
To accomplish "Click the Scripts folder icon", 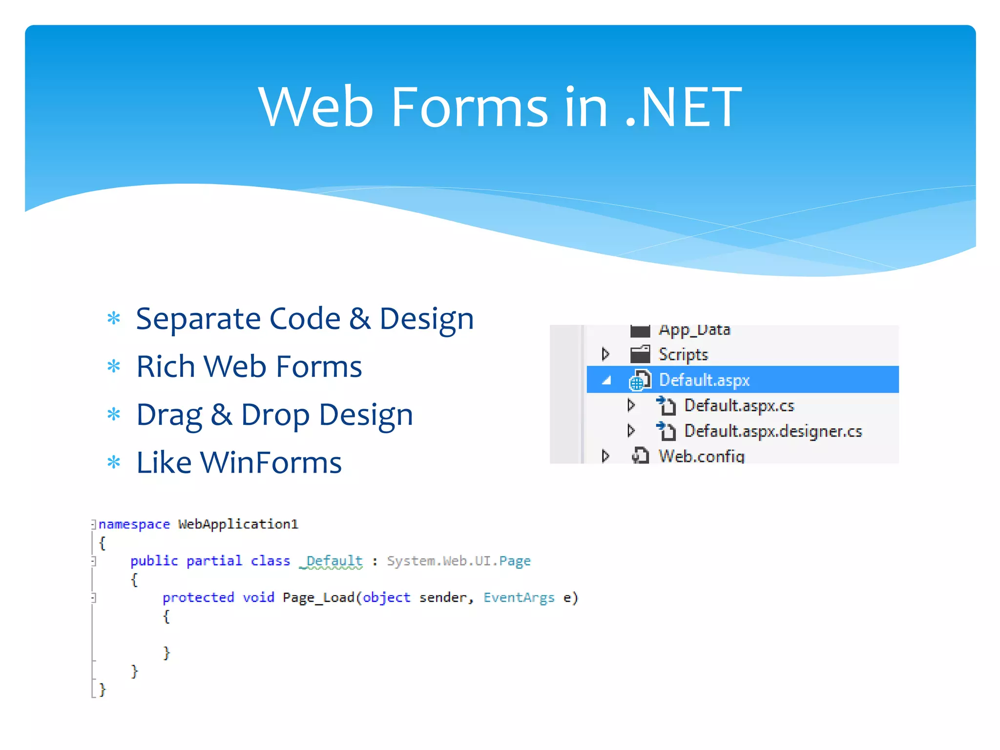I will pyautogui.click(x=640, y=354).
